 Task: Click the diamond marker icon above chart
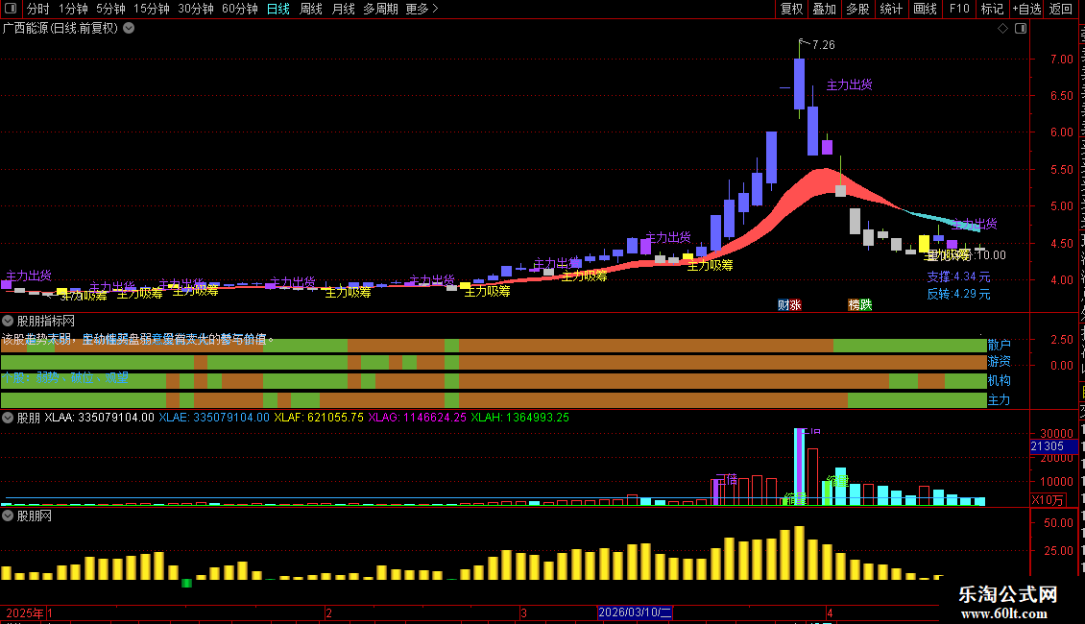click(x=1002, y=29)
